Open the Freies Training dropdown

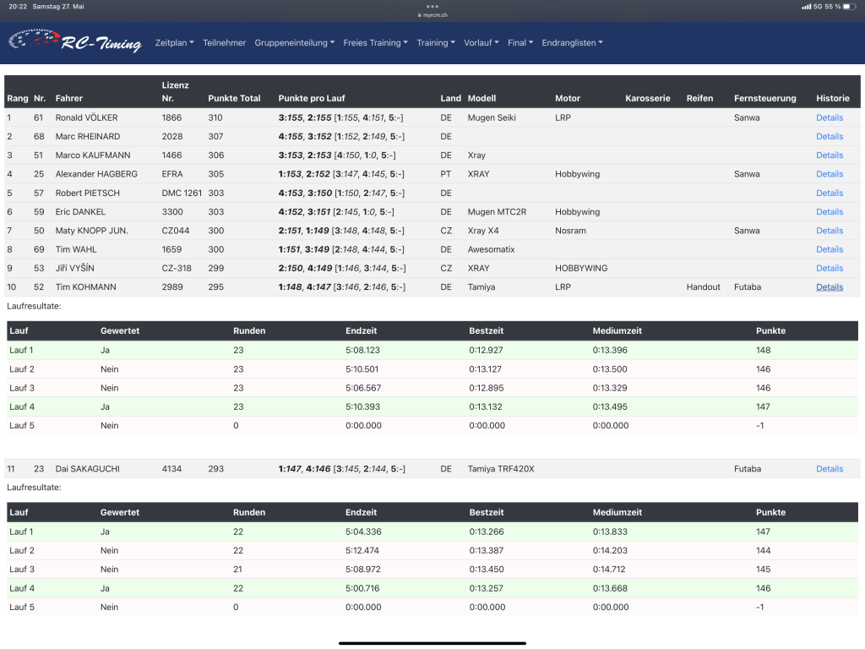(375, 43)
